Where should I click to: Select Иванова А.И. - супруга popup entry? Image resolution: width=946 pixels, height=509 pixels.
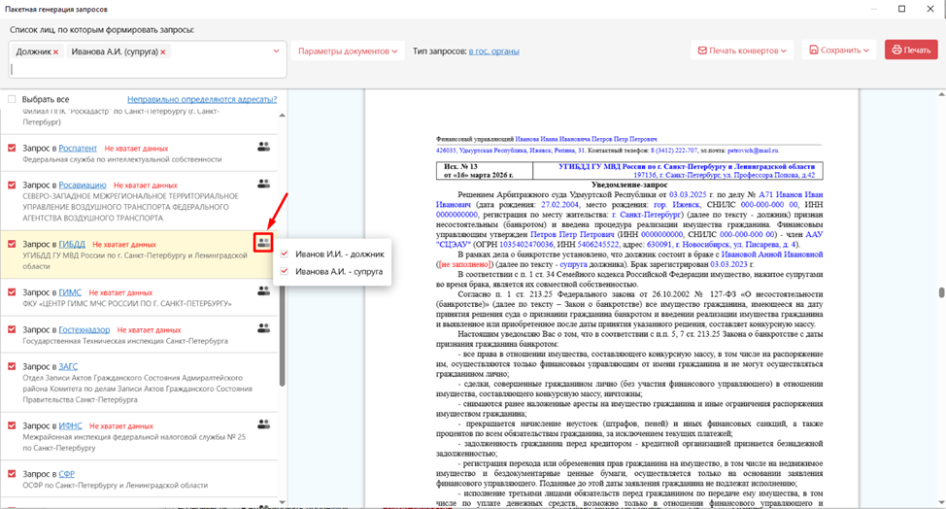tap(339, 271)
